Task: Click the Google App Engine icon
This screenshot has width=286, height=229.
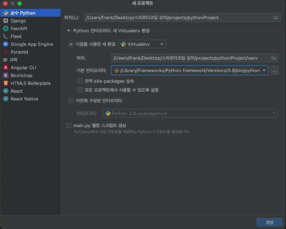Action: (6, 44)
